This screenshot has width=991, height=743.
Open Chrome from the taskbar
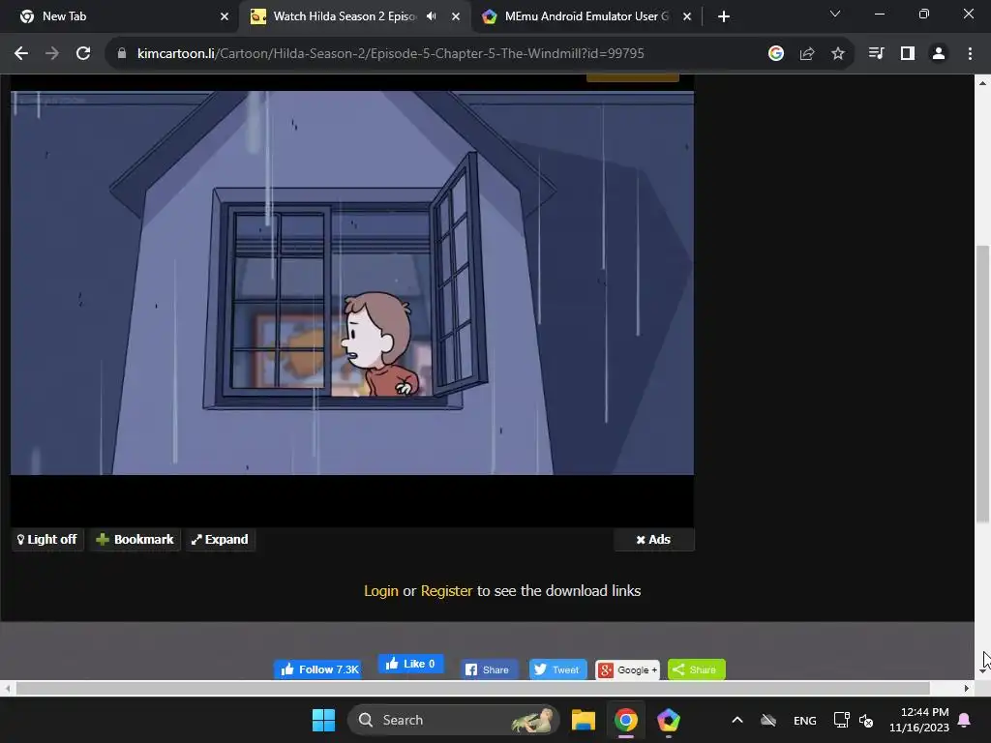click(x=626, y=720)
